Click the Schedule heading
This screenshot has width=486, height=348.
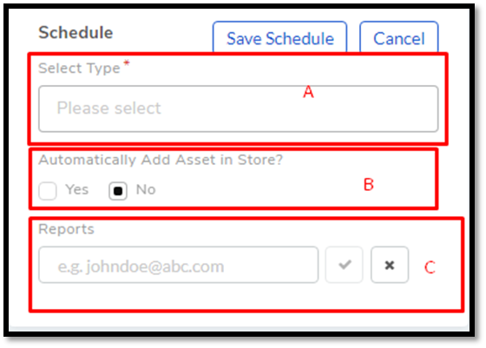(76, 32)
